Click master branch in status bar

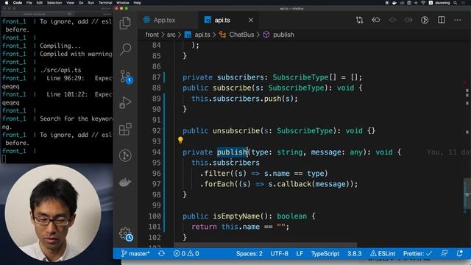tap(135, 253)
